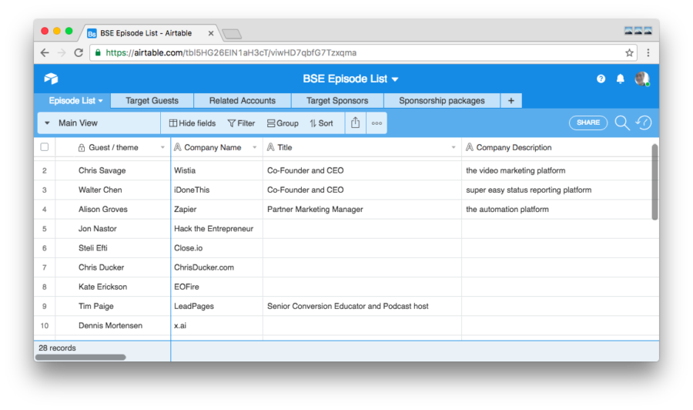Click the Airtable home logo icon
Image resolution: width=693 pixels, height=410 pixels.
(52, 79)
